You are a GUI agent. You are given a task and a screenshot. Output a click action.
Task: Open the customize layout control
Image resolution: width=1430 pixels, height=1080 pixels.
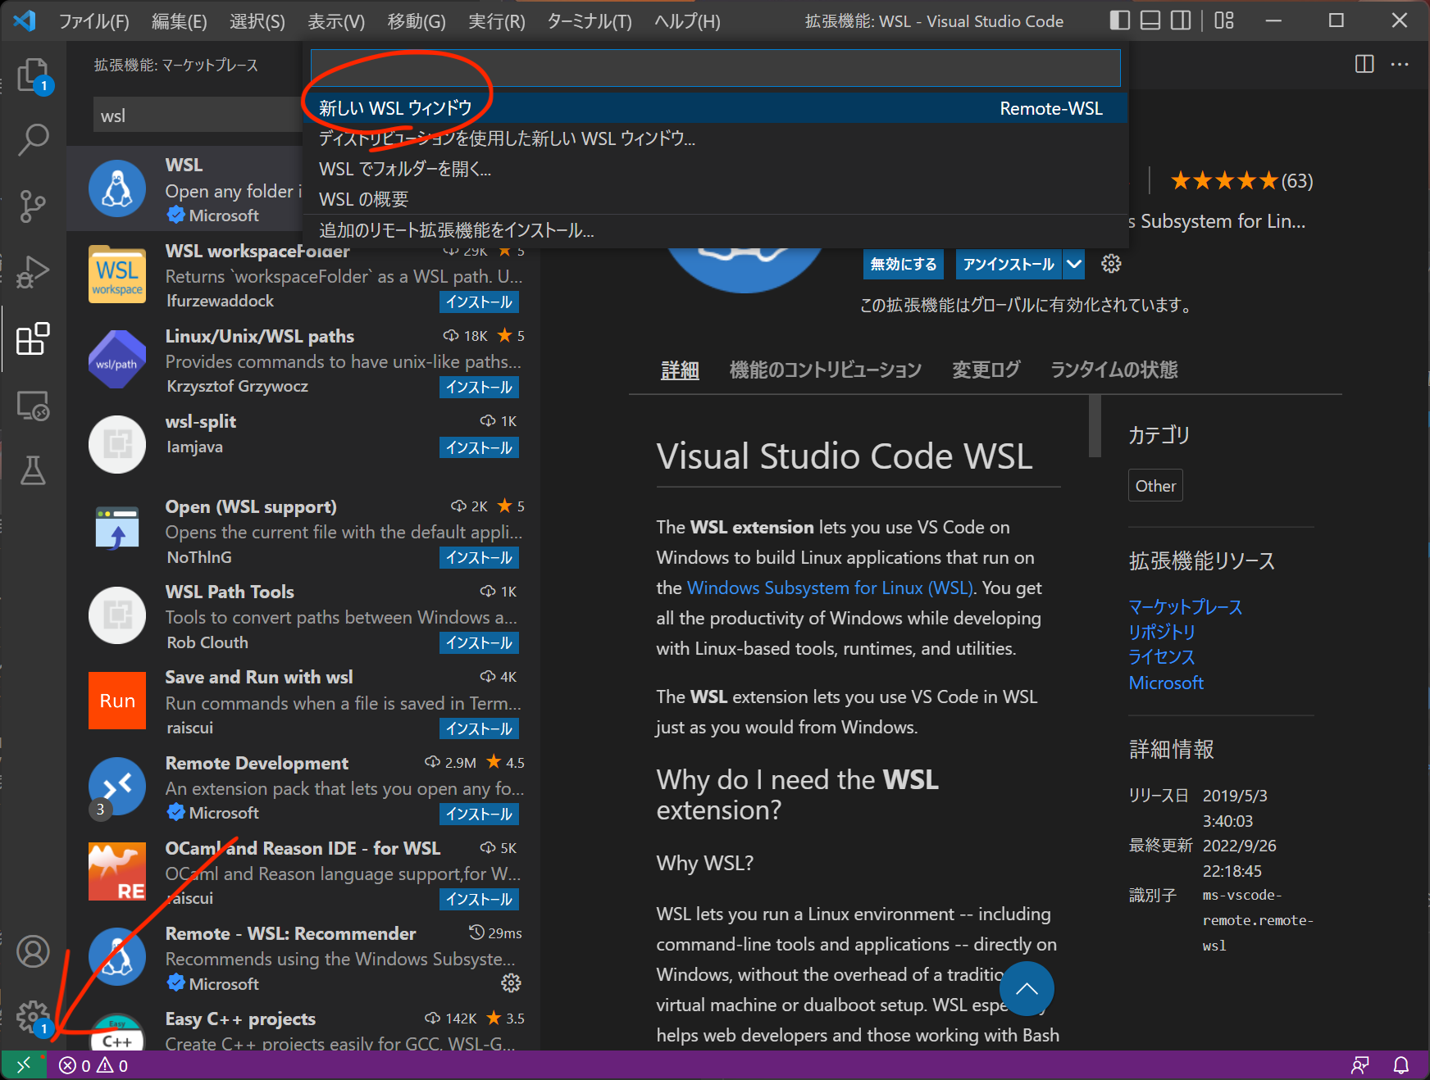(1224, 20)
